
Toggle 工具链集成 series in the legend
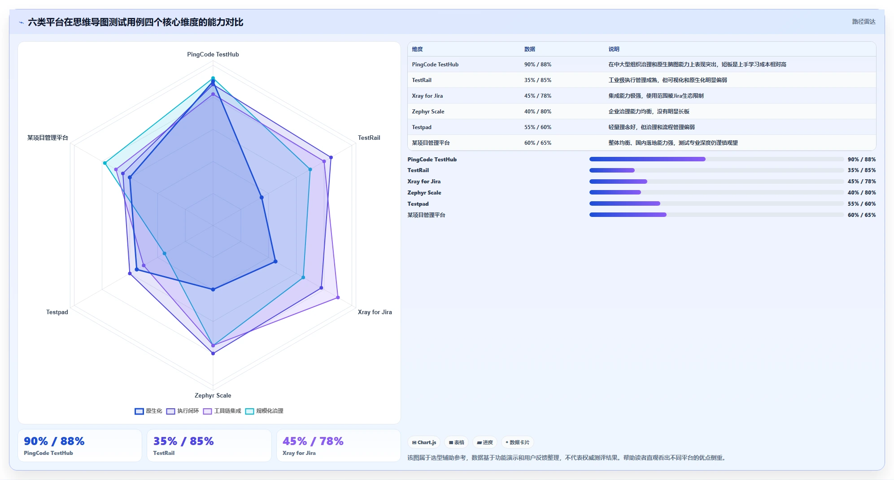(222, 411)
